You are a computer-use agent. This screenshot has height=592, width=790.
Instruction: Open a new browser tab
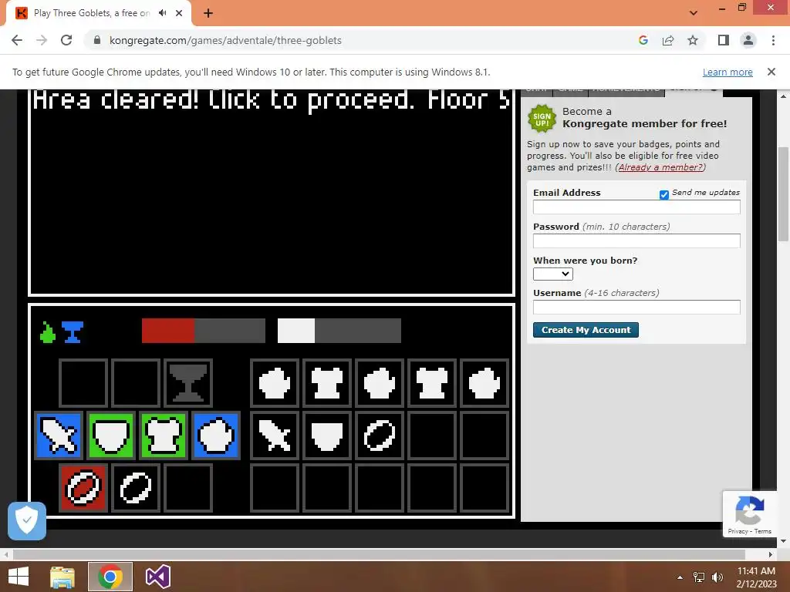click(x=208, y=13)
